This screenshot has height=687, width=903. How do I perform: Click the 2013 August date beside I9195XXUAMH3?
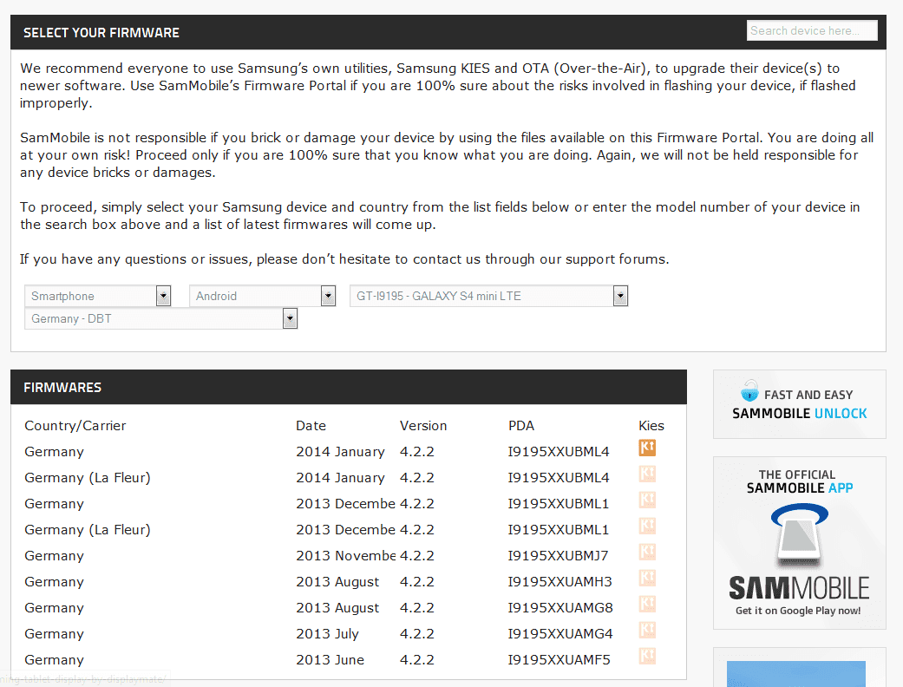point(337,582)
